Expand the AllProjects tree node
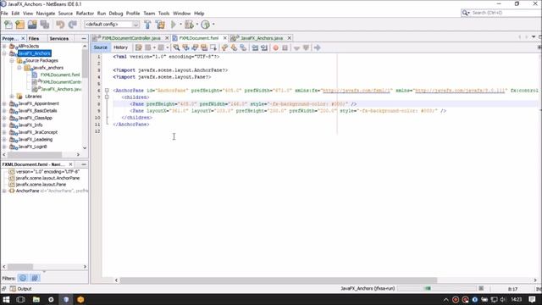 [4, 46]
